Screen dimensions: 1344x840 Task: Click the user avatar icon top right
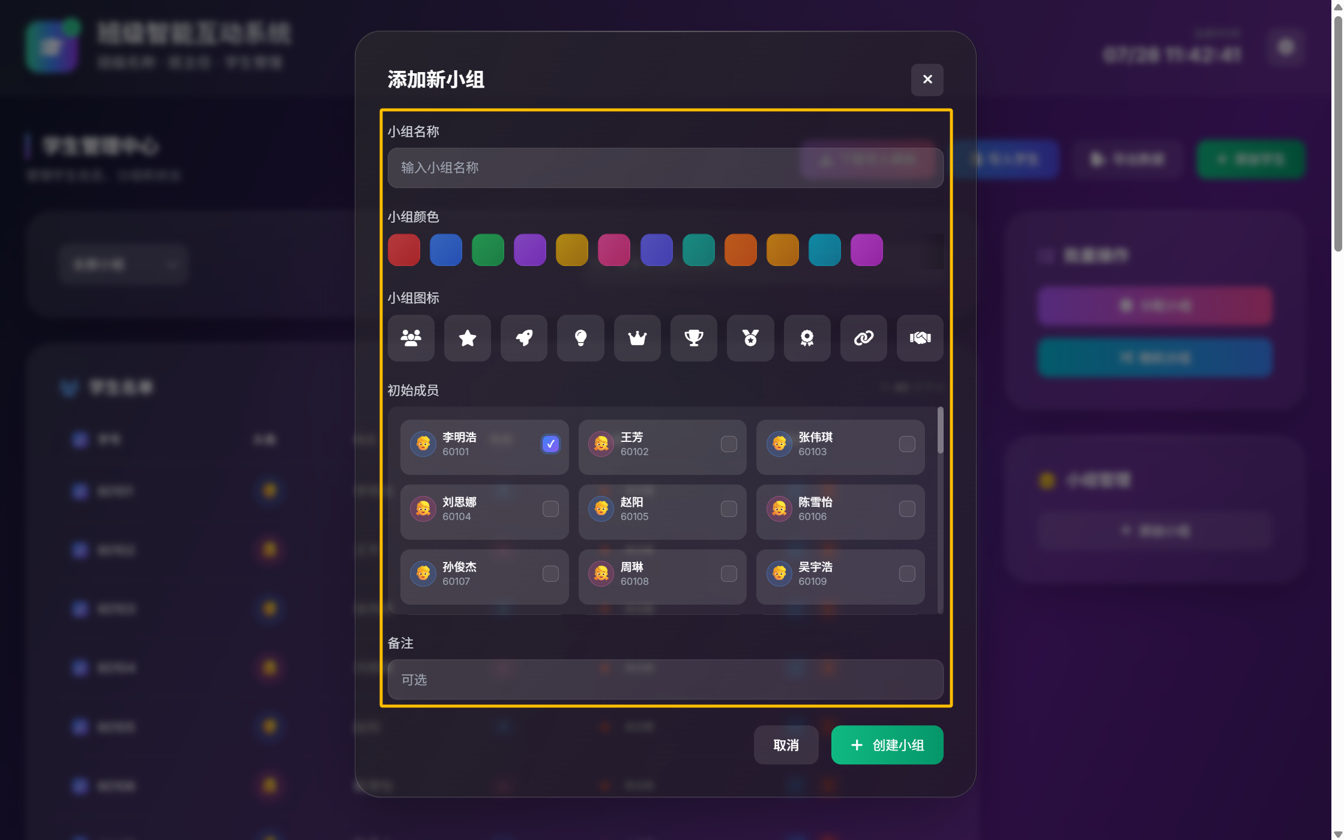[x=1285, y=48]
